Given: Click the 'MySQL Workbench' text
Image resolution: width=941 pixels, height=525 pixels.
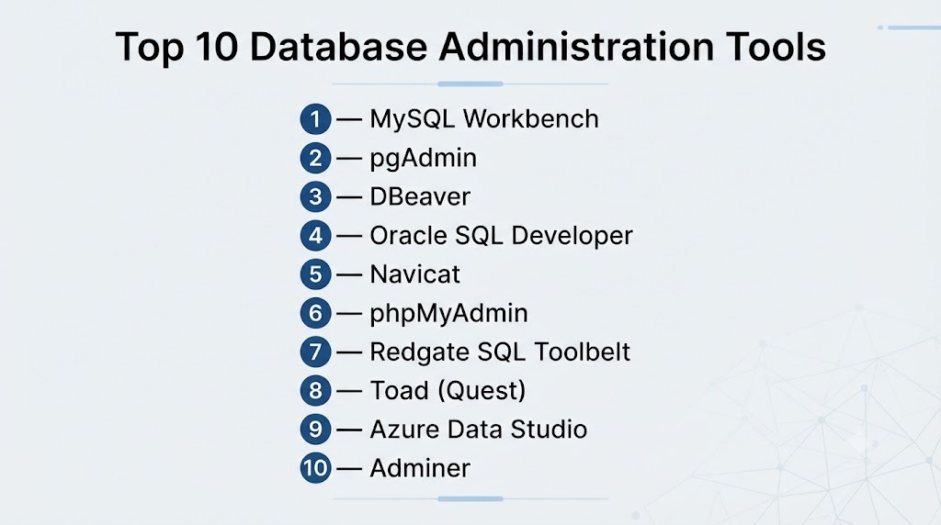Looking at the screenshot, I should tap(484, 119).
